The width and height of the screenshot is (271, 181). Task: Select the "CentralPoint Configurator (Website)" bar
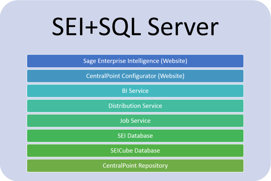[135, 76]
